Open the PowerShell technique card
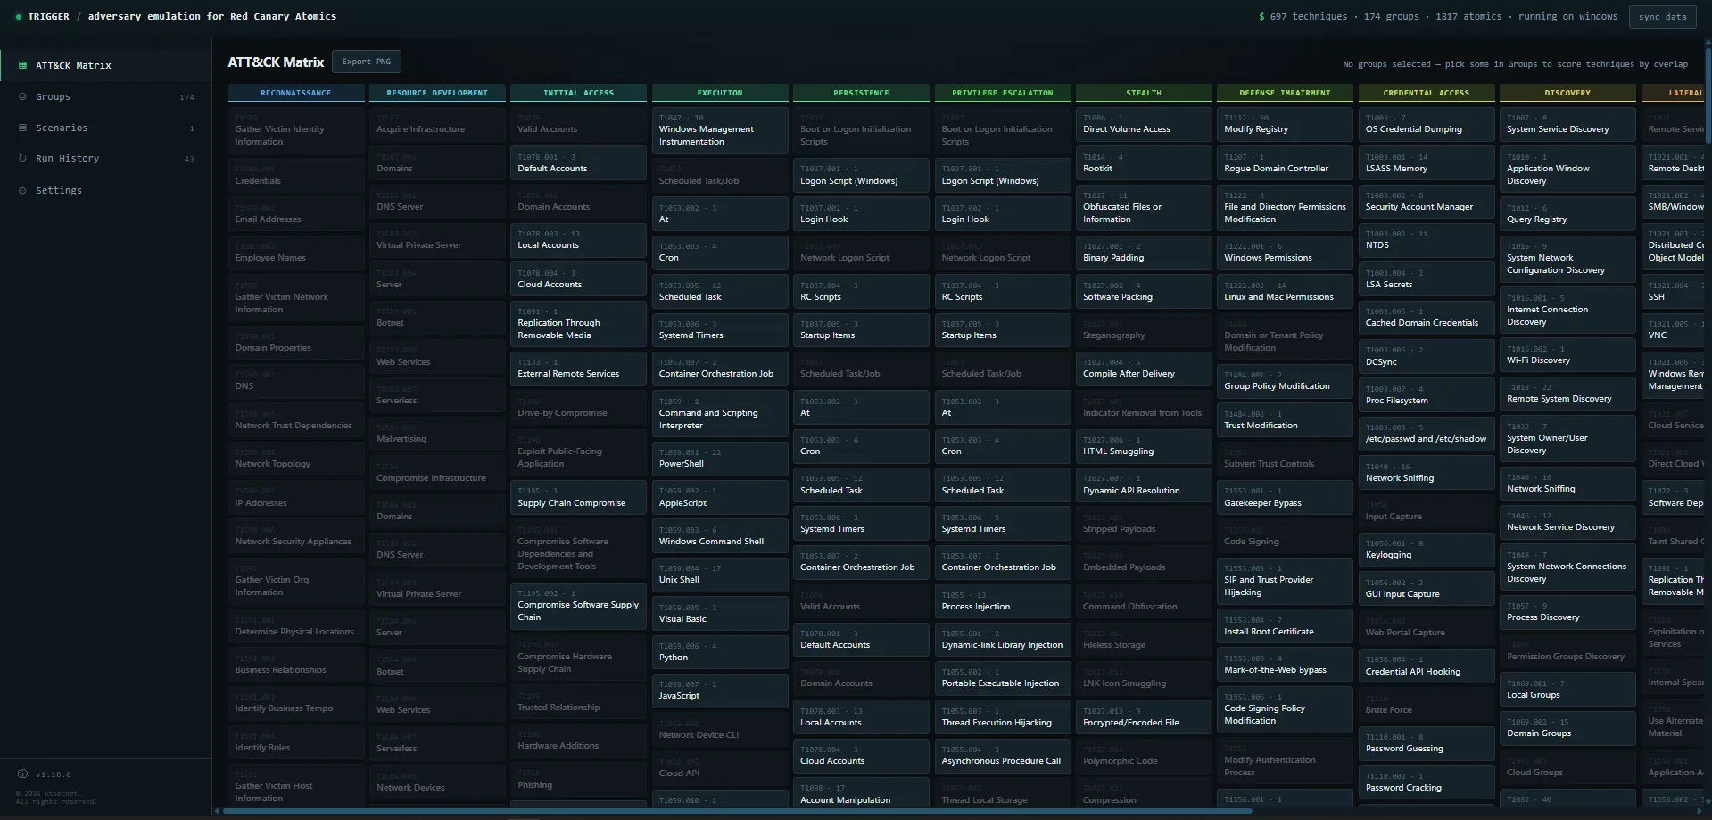 click(720, 458)
